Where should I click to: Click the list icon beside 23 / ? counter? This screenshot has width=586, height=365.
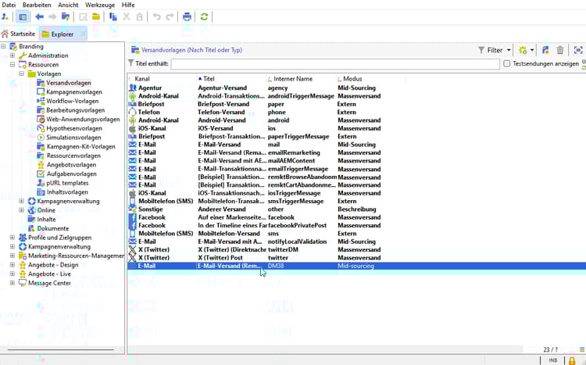pos(582,349)
